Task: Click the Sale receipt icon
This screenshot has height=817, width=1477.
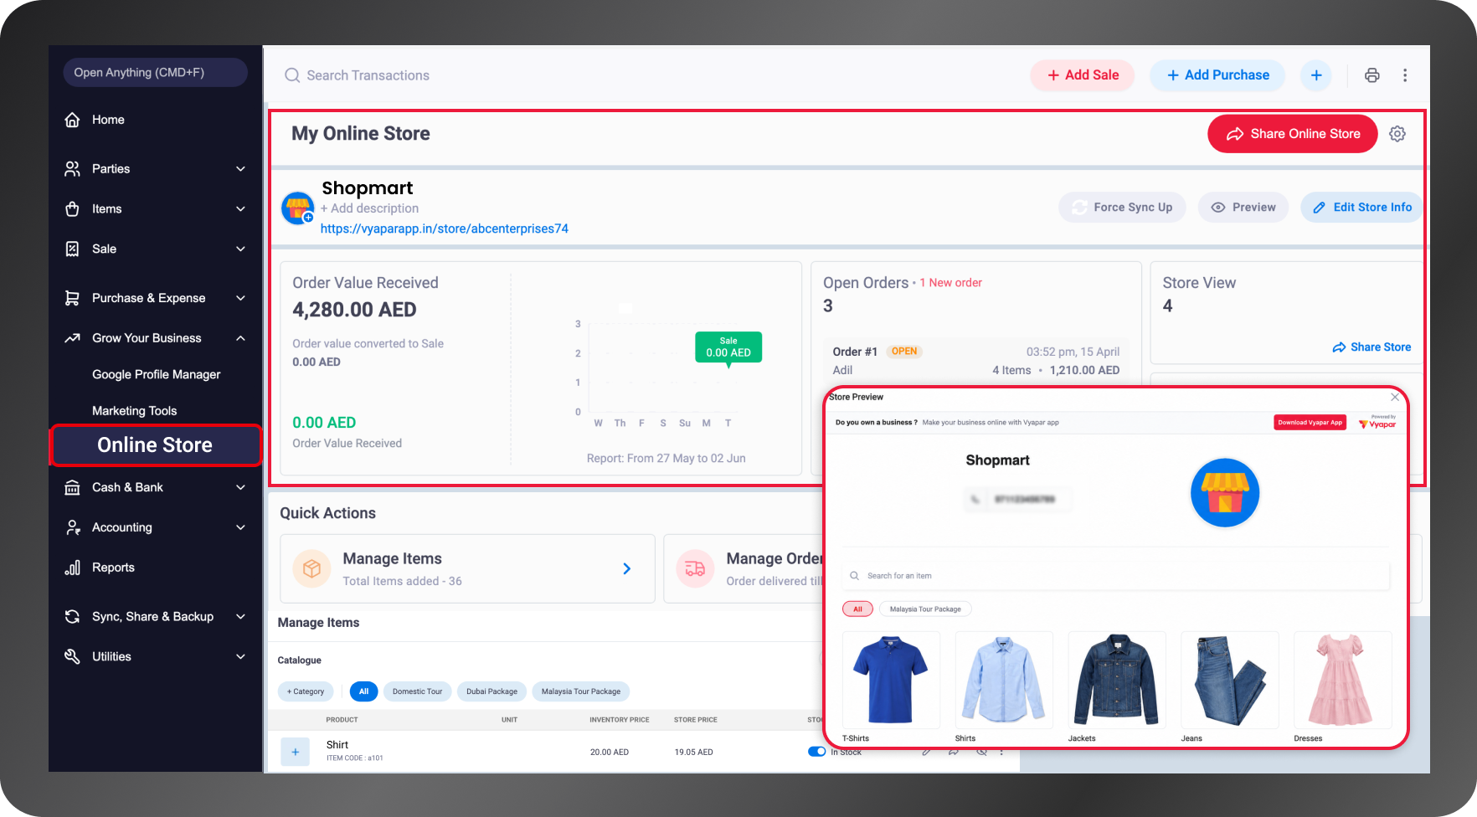Action: [73, 249]
